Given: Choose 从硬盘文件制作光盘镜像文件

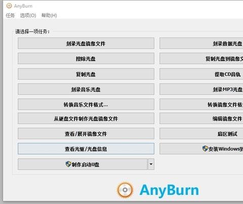Looking at the screenshot, I should (x=86, y=119).
